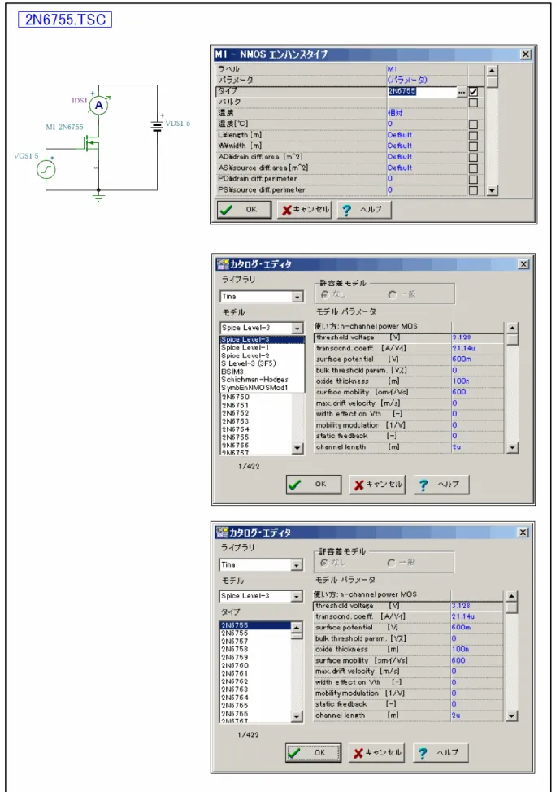The height and width of the screenshot is (792, 560).
Task: Select 2N6763 in the middle editor type list
Action: (x=256, y=421)
